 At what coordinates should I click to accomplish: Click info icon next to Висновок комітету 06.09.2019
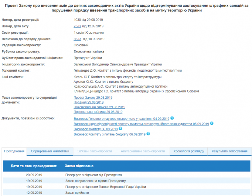(x=121, y=129)
